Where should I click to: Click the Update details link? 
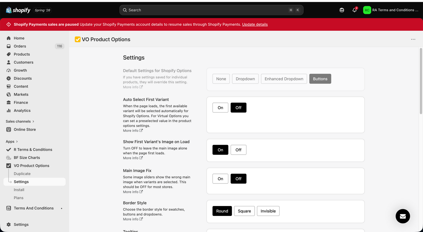coord(255,24)
